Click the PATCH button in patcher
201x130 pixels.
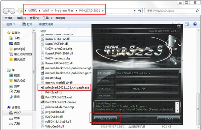pos(105,119)
